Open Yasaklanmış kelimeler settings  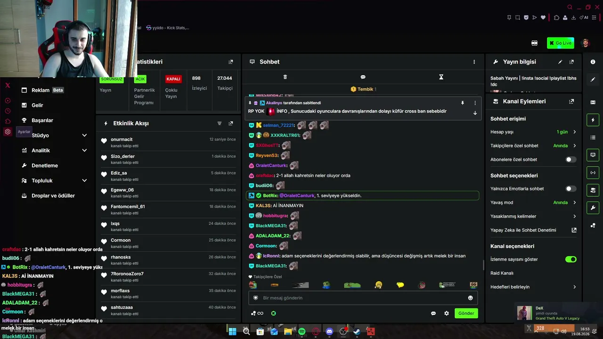click(533, 217)
